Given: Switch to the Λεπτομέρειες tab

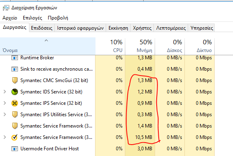Looking at the screenshot, I should click(x=171, y=28).
